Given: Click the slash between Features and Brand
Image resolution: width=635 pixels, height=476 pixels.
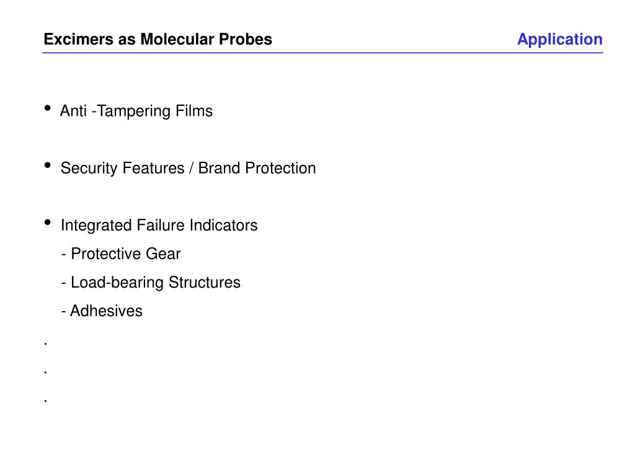Looking at the screenshot, I should click(x=191, y=168).
